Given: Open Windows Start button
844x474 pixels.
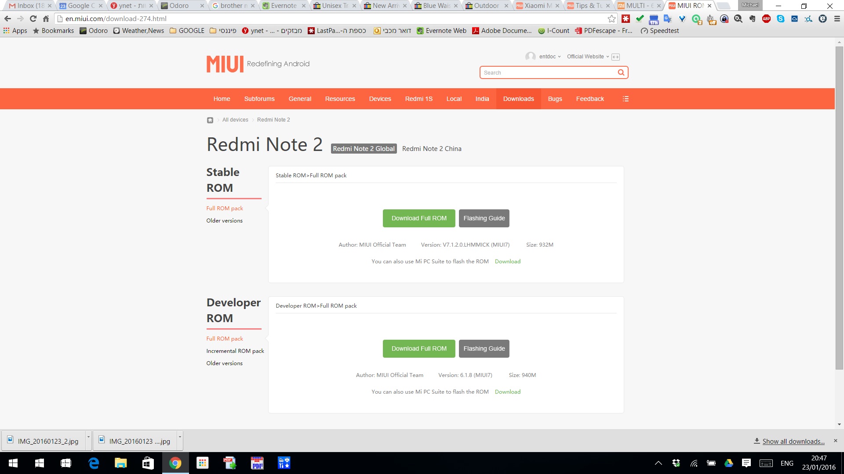Looking at the screenshot, I should point(13,463).
